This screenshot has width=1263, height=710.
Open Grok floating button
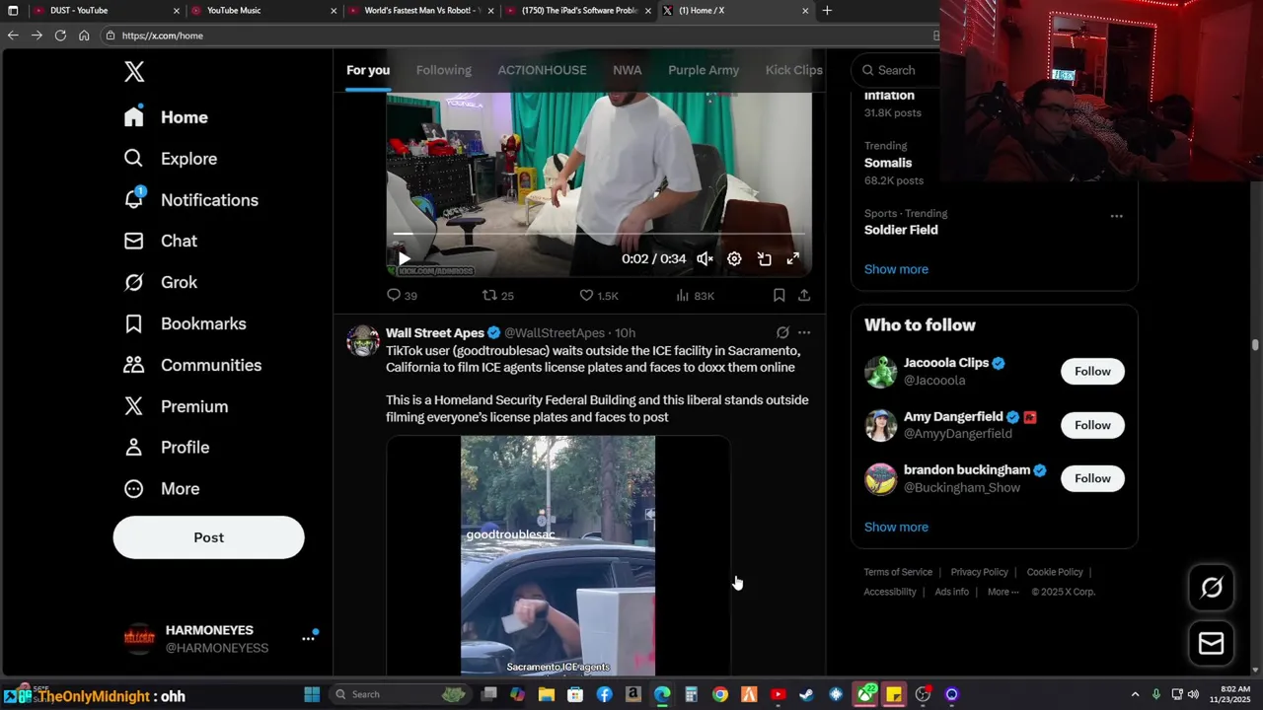(x=1212, y=588)
